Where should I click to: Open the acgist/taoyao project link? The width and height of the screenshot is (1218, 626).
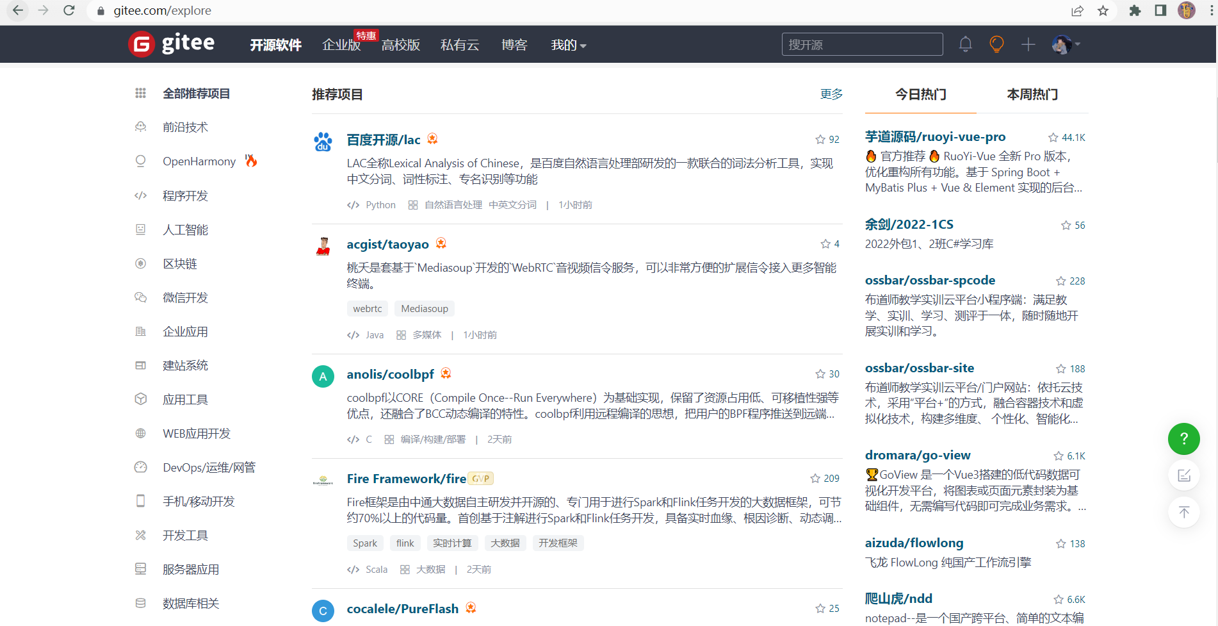(387, 244)
